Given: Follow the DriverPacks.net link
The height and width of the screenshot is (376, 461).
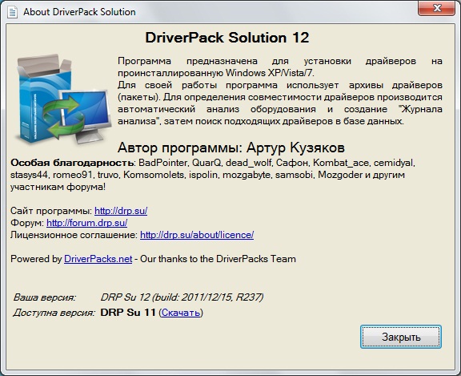Looking at the screenshot, I should (98, 259).
